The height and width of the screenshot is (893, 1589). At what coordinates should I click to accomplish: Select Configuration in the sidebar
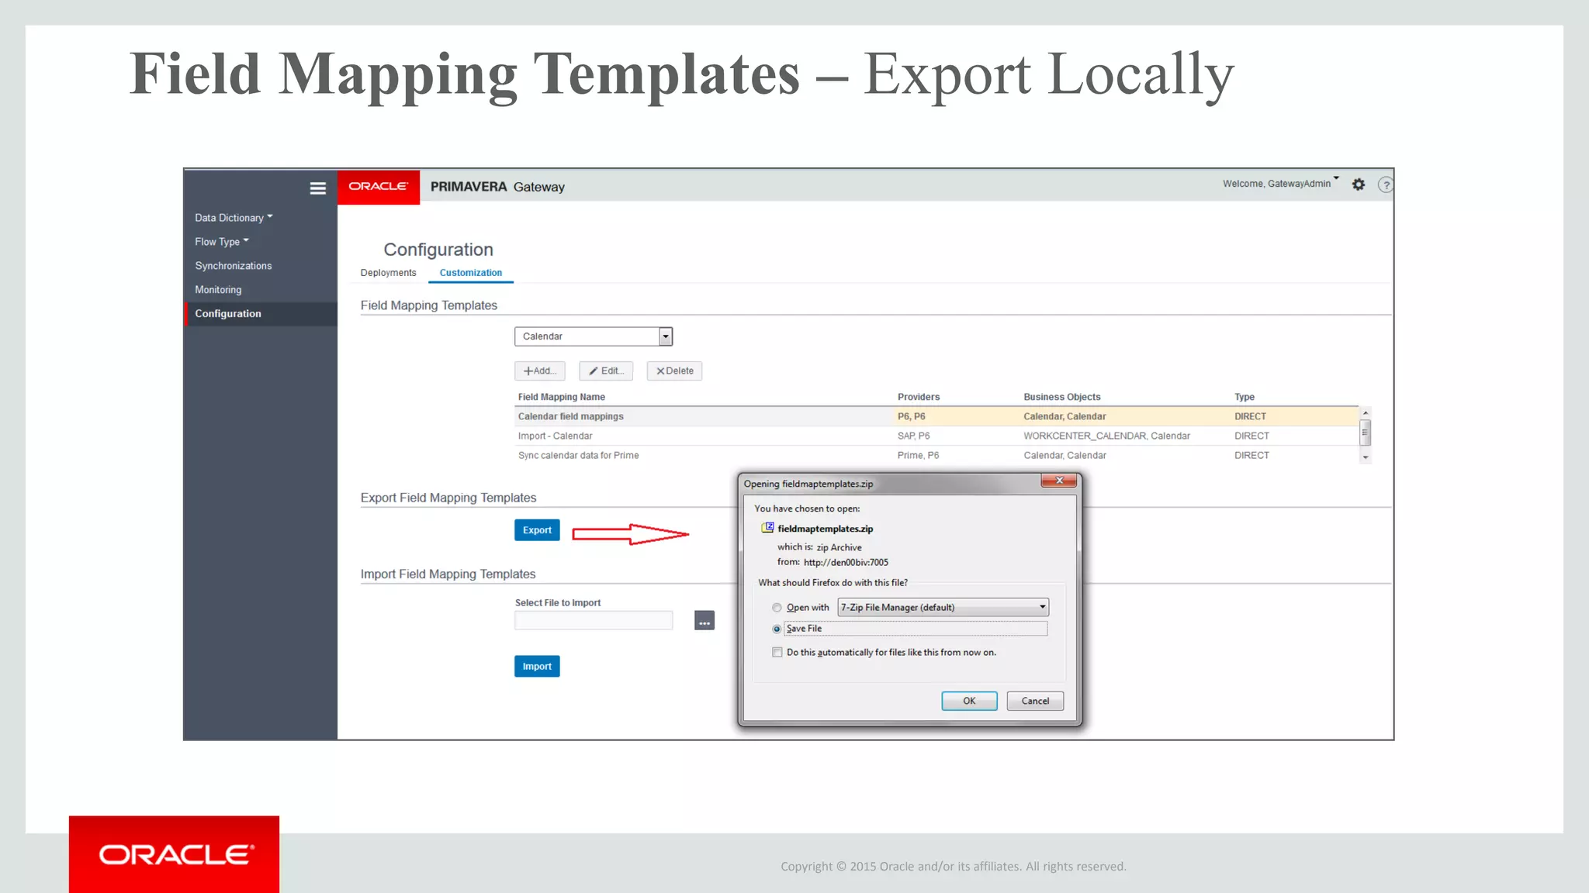tap(261, 314)
